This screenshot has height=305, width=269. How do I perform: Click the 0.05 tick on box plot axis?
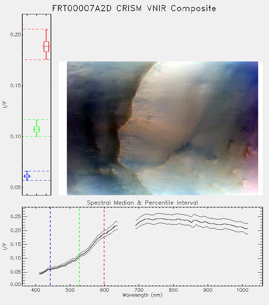click(x=15, y=188)
